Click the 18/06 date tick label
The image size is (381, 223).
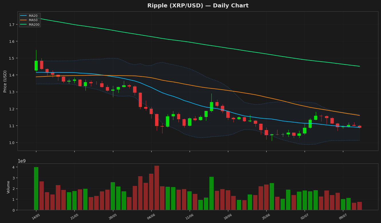click(x=228, y=217)
